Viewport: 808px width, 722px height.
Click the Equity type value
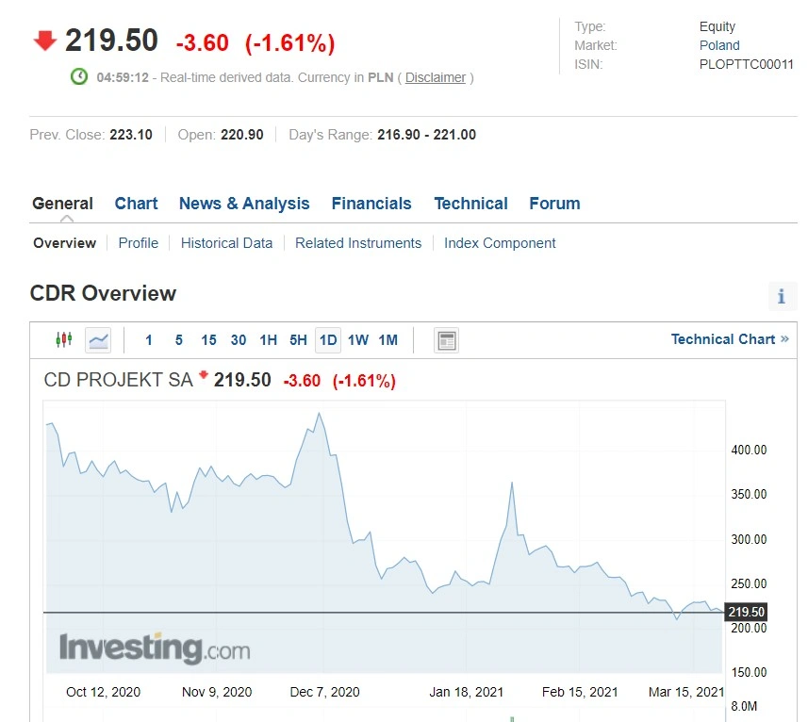point(717,26)
